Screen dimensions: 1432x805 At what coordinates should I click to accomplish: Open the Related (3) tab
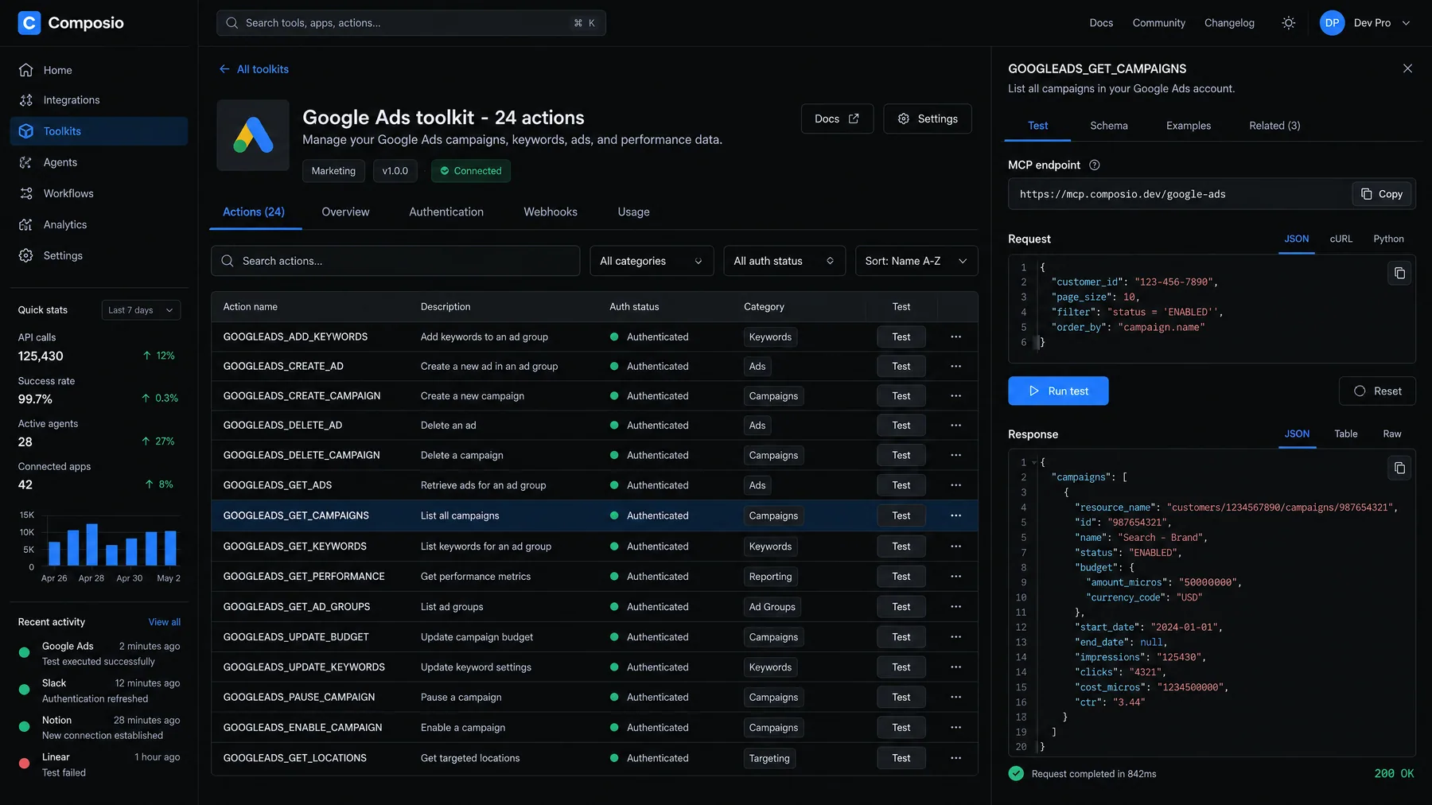(1274, 126)
